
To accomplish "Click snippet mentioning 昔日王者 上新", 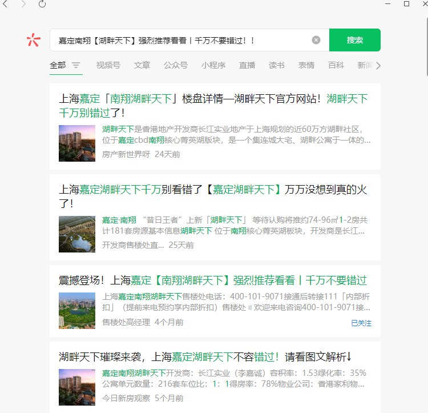I will tap(235, 225).
